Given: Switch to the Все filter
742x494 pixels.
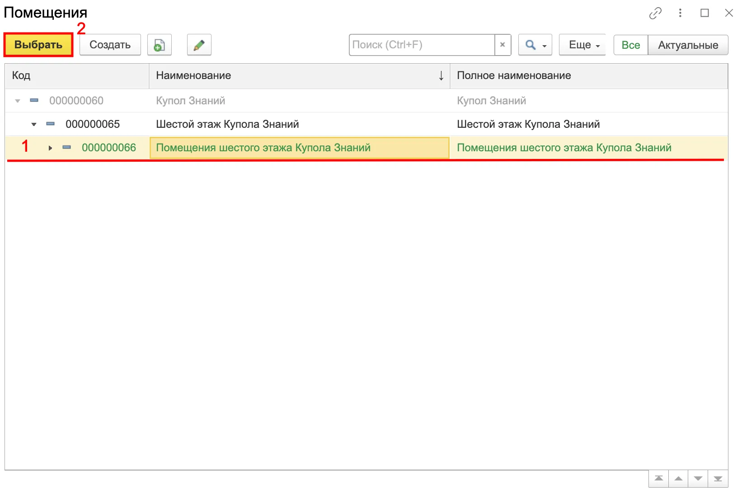Looking at the screenshot, I should (x=631, y=45).
